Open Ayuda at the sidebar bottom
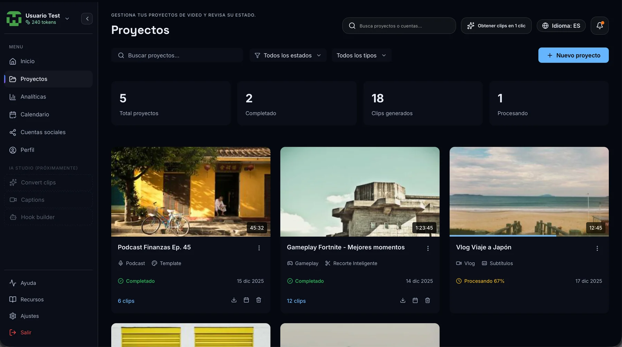The image size is (622, 347). click(48, 283)
